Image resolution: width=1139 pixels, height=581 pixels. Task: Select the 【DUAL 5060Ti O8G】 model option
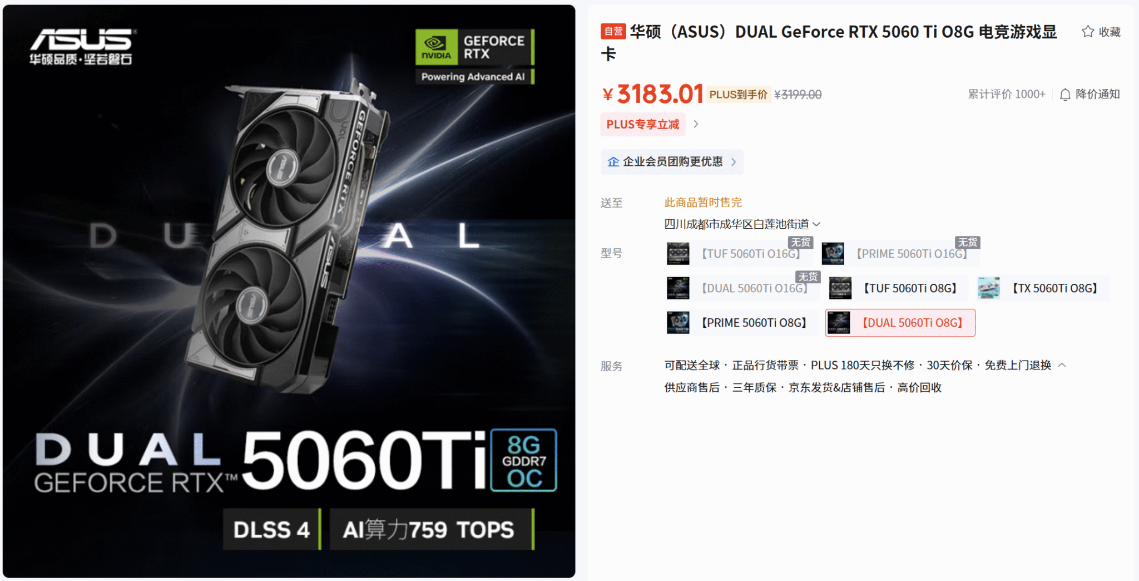(900, 323)
